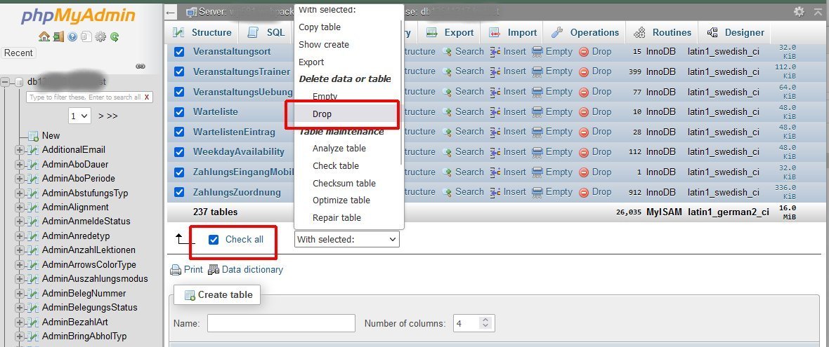Expand the AdminAboDauer tree node

[x=19, y=164]
